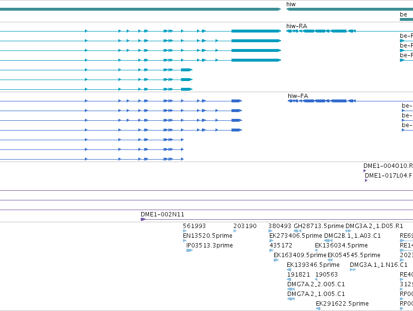
Task: Click the GH28713.5prime EST label
Action: (x=319, y=226)
